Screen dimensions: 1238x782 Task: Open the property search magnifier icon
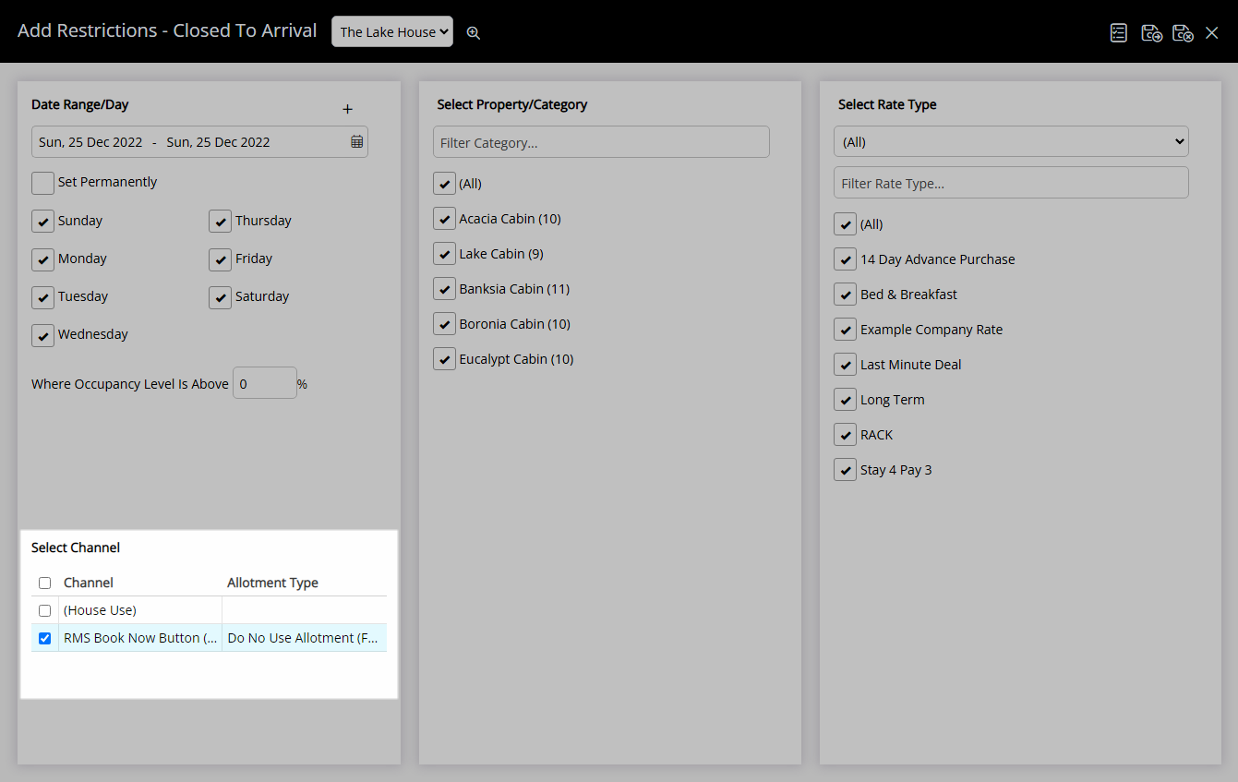click(x=474, y=32)
